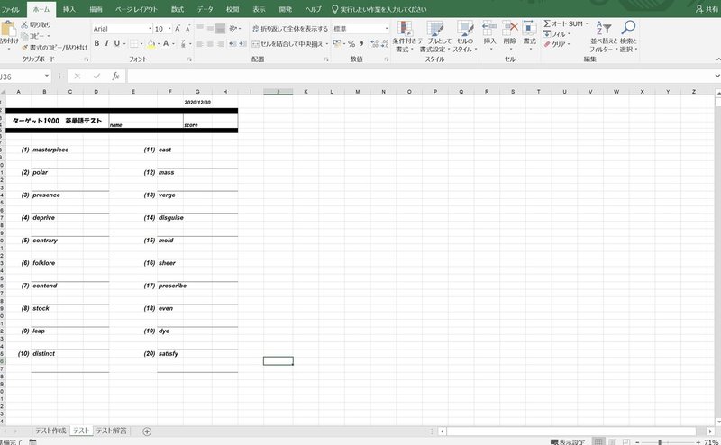Viewport: 721px width, 445px height.
Task: Click the fill color yellow bucket
Action: click(151, 43)
